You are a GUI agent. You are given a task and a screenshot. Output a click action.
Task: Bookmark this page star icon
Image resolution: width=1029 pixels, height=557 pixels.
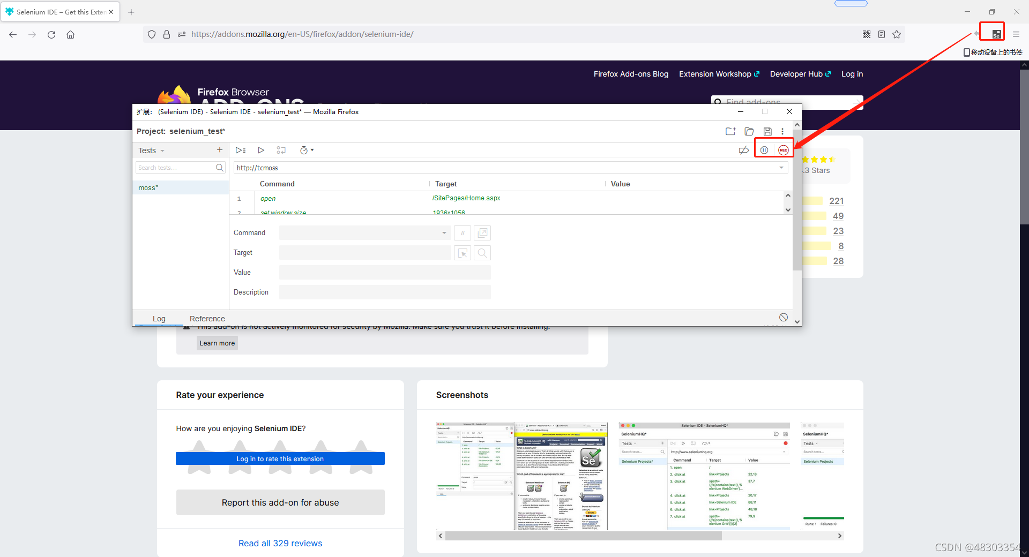tap(897, 34)
